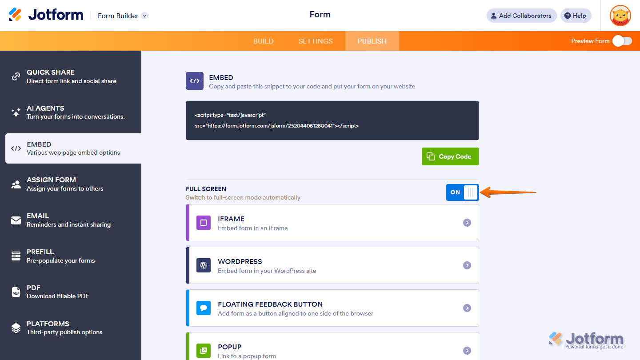Click the purple Embed header code icon

(195, 81)
